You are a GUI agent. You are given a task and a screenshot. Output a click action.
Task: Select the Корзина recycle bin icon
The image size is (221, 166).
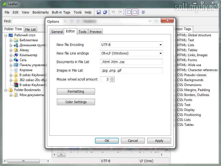[x=16, y=70]
